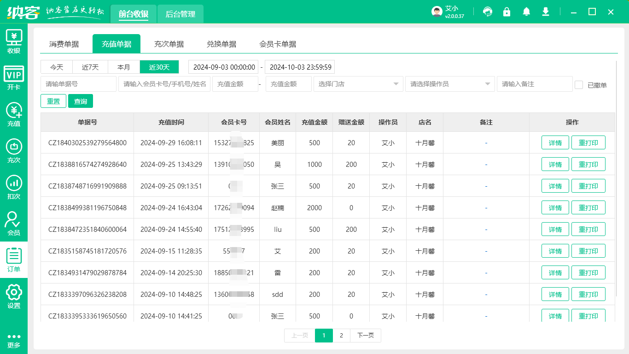This screenshot has width=629, height=354.
Task: Click 重打印 for member 美丽
Action: [588, 143]
